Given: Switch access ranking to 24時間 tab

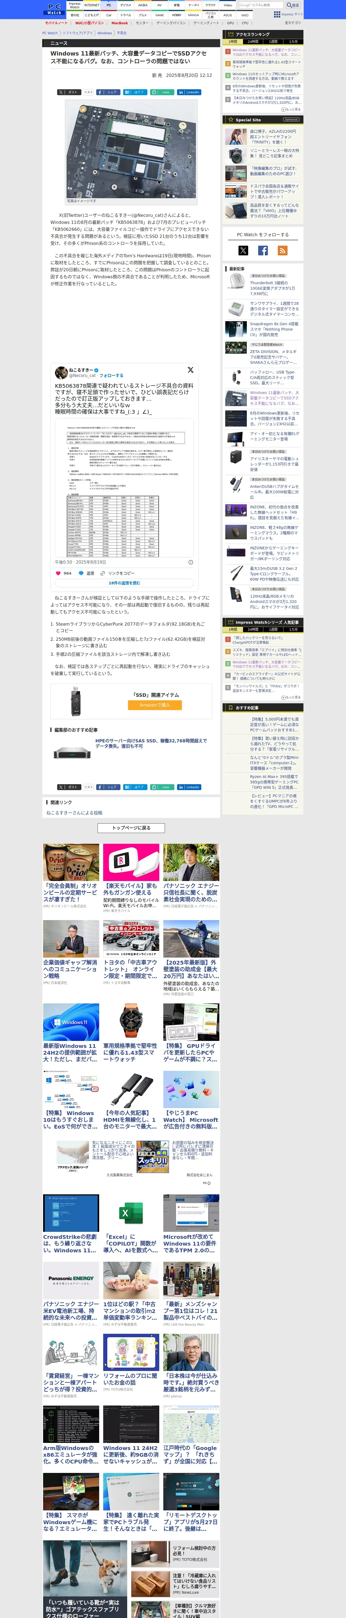Looking at the screenshot, I should (253, 42).
